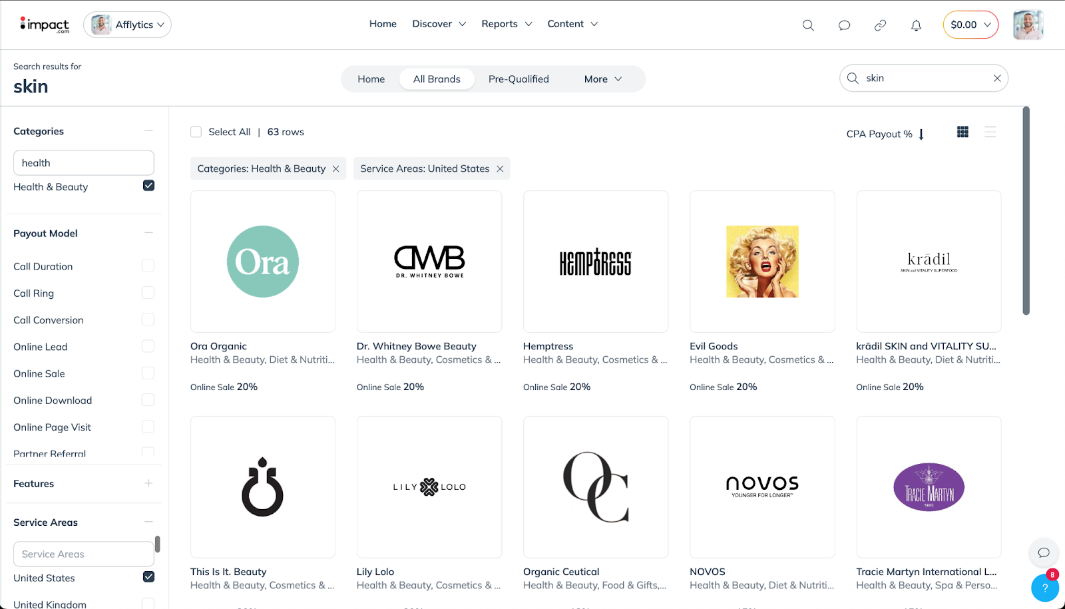Screen dimensions: 1065x609
Task: Switch to the Pre-Qualified tab
Action: pyautogui.click(x=519, y=79)
